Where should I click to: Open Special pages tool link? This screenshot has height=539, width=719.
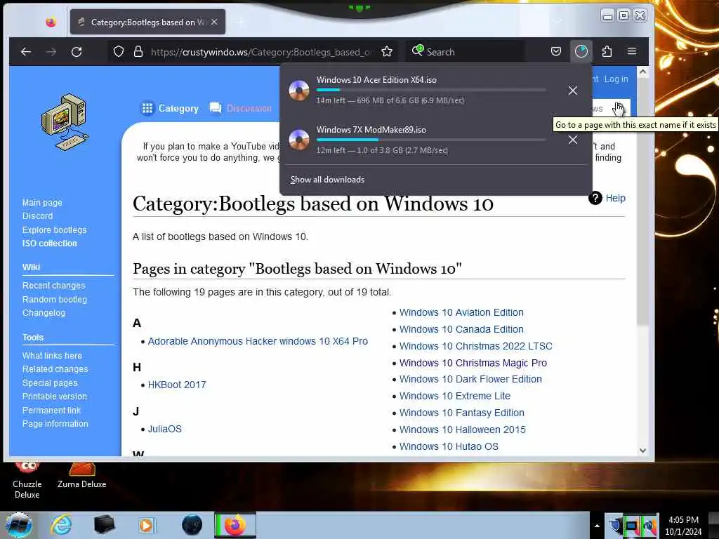[x=50, y=382]
